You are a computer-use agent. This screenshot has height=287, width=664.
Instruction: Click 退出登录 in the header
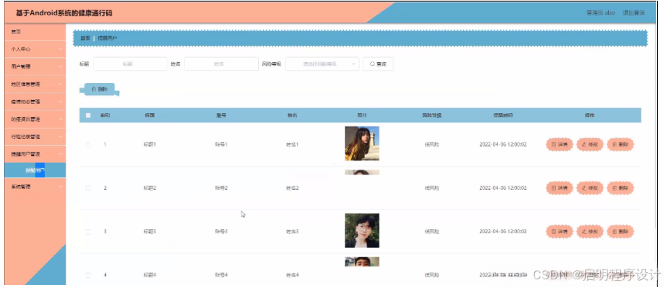[633, 13]
